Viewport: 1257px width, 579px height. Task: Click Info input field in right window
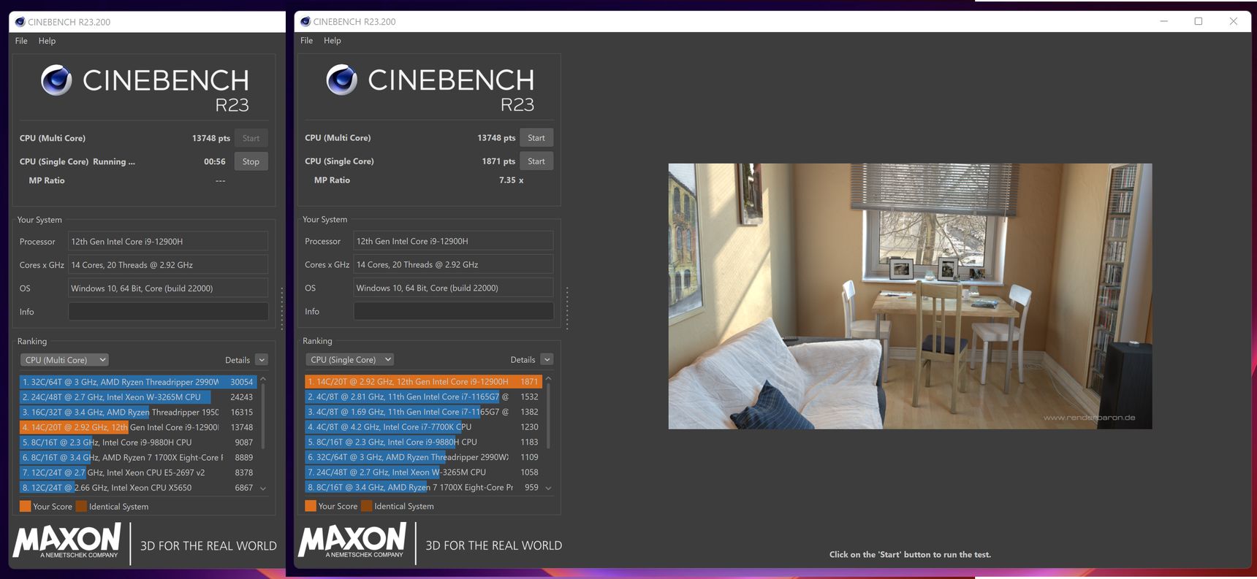(453, 311)
